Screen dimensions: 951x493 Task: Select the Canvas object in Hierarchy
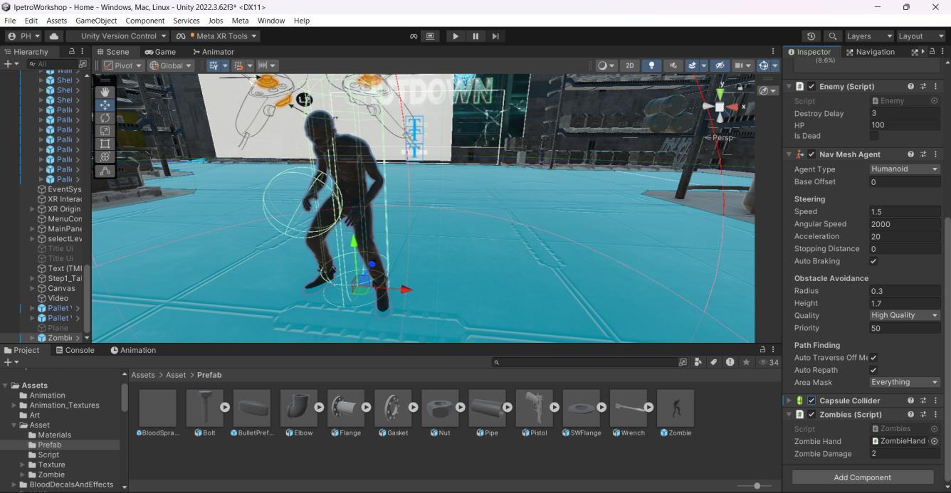point(61,288)
